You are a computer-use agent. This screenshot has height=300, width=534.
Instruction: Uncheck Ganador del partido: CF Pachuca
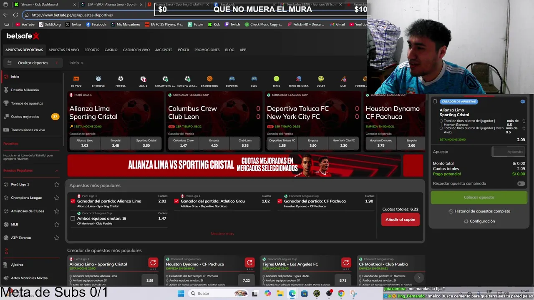[280, 201]
